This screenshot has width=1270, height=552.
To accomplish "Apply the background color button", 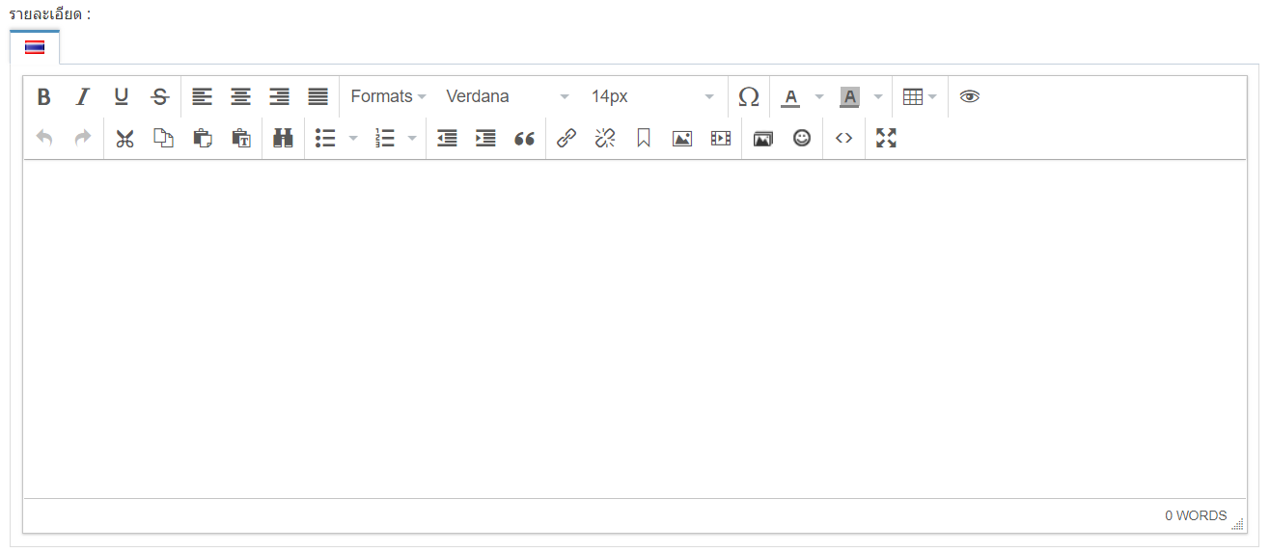I will (x=849, y=96).
